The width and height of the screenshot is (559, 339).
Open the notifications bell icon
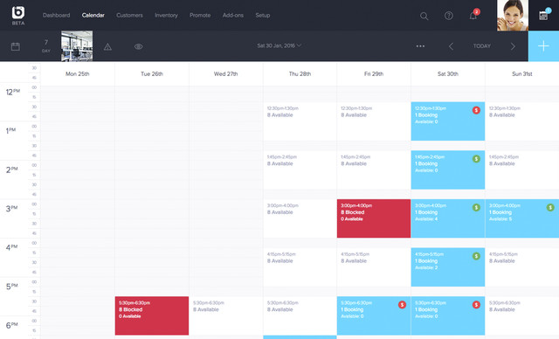coord(473,16)
